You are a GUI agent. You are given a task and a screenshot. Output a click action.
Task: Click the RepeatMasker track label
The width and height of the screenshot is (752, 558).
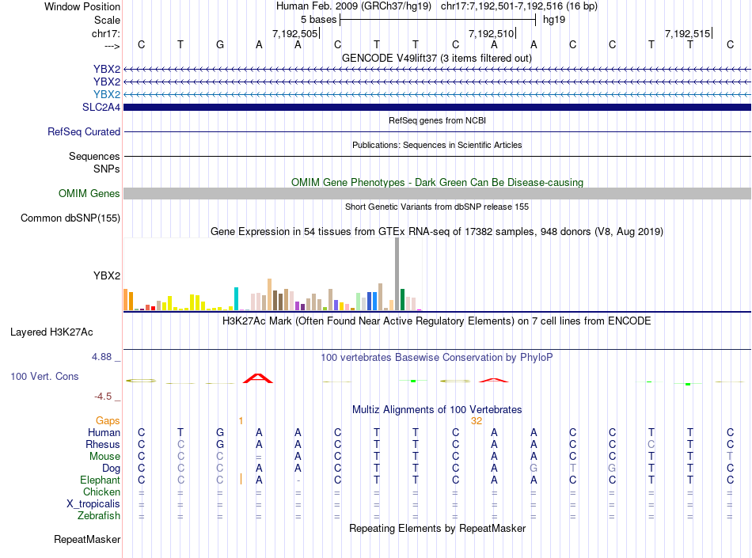[87, 539]
